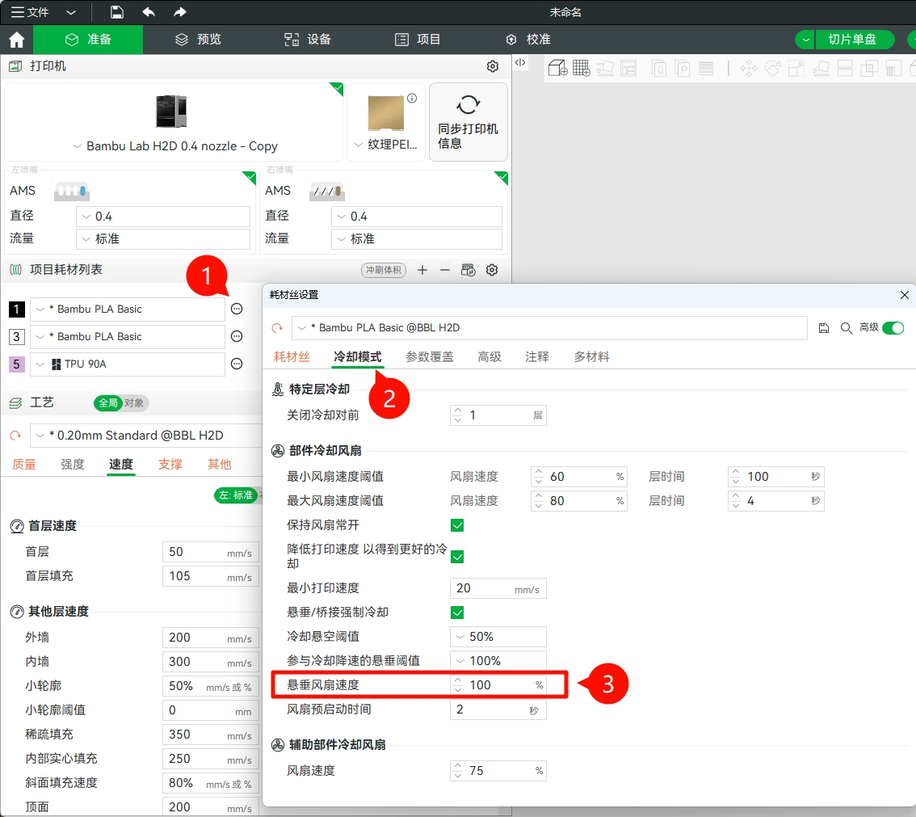Remove a filament with the minus icon

point(445,270)
